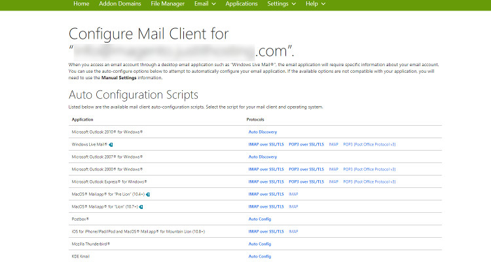Click the Postbox row label
The width and height of the screenshot is (491, 262).
click(80, 219)
